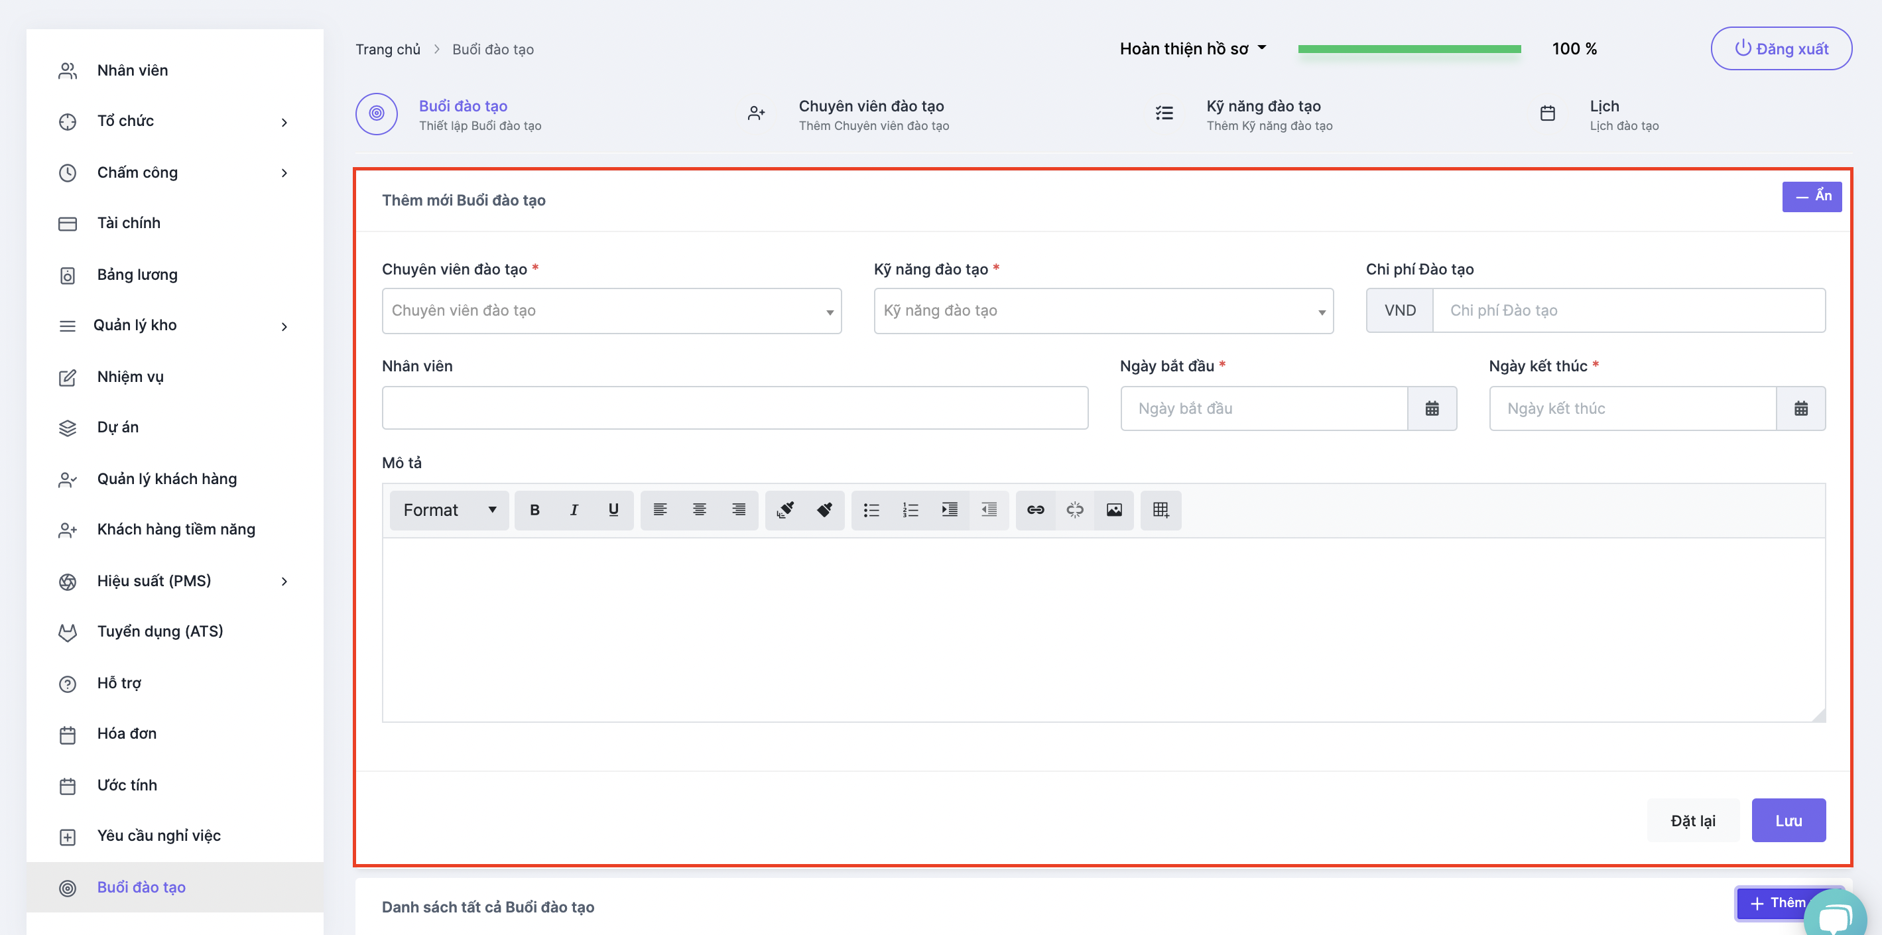
Task: Insert a hyperlink in description
Action: pos(1035,510)
